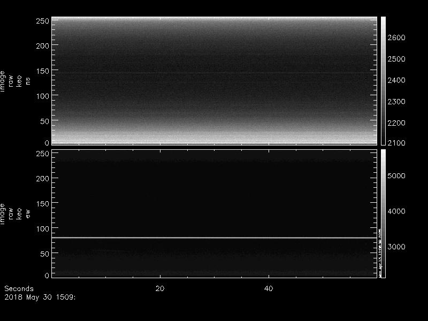
Task: Click the bright horizontal line in the lower keogram
Action: tap(214, 238)
